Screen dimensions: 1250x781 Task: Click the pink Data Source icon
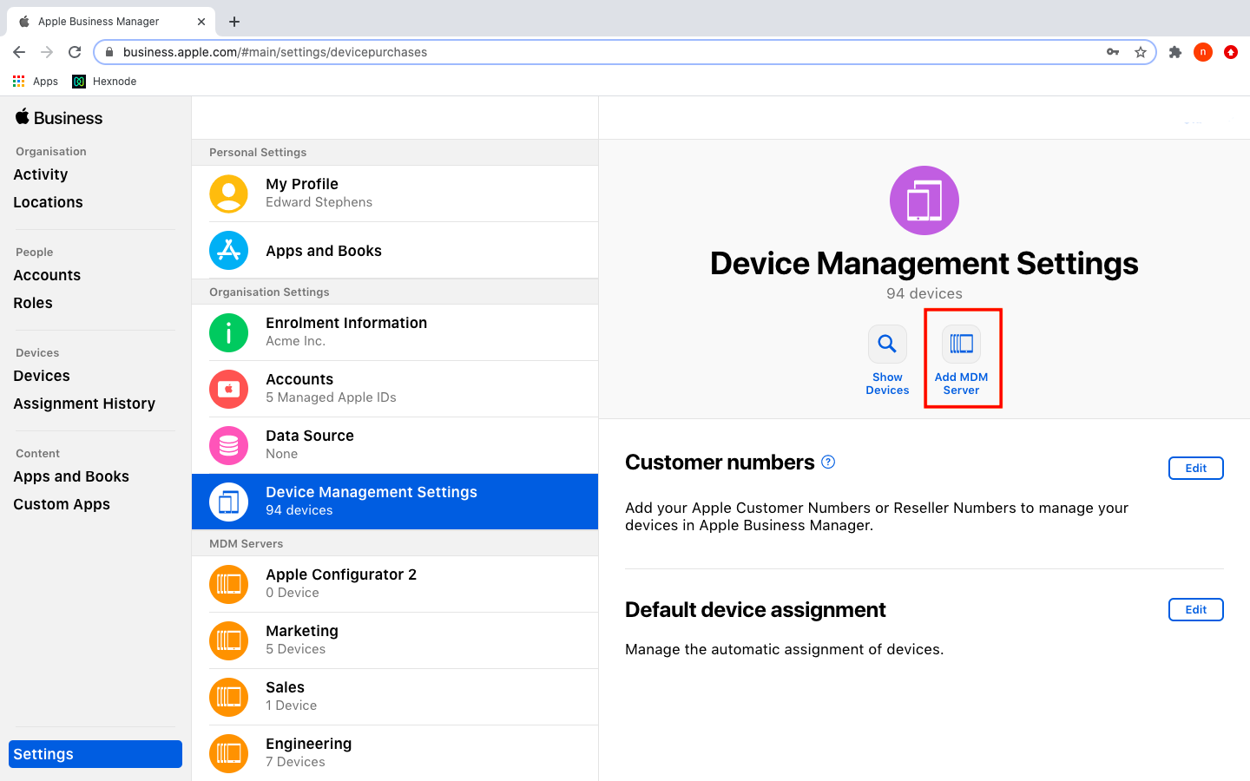[x=228, y=445]
